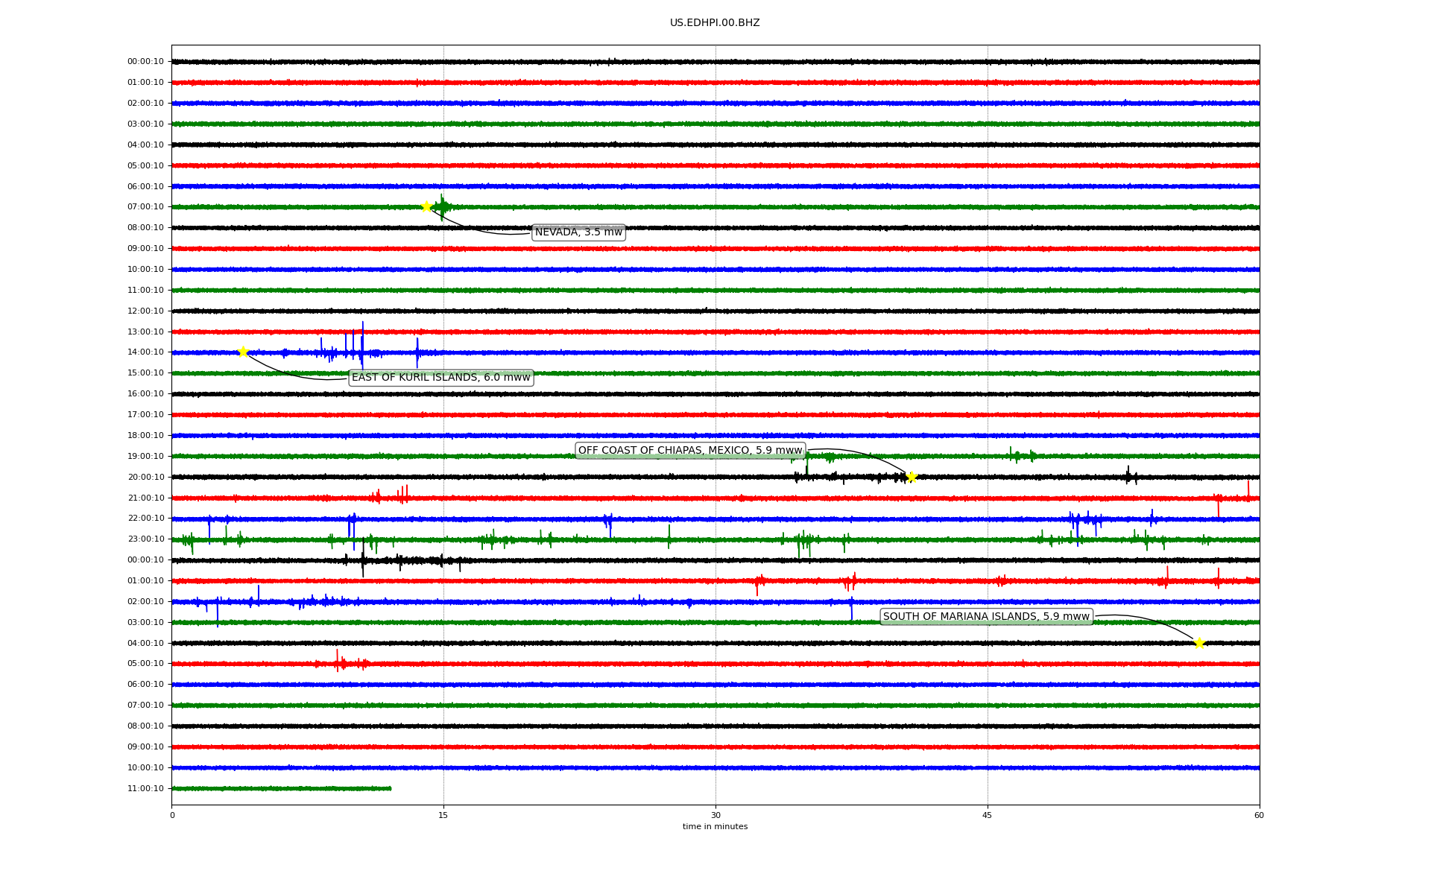Click the 03:00:10 label beside the Mariana annotation
Image resolution: width=1431 pixels, height=894 pixels.
click(x=145, y=622)
